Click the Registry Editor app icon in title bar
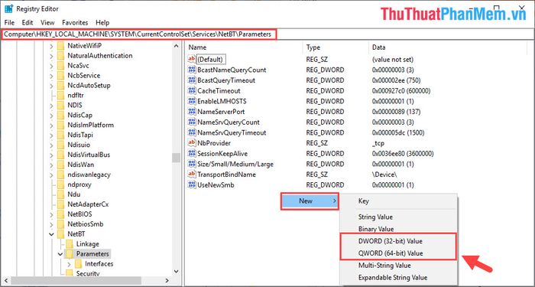The width and height of the screenshot is (535, 287). click(x=8, y=8)
